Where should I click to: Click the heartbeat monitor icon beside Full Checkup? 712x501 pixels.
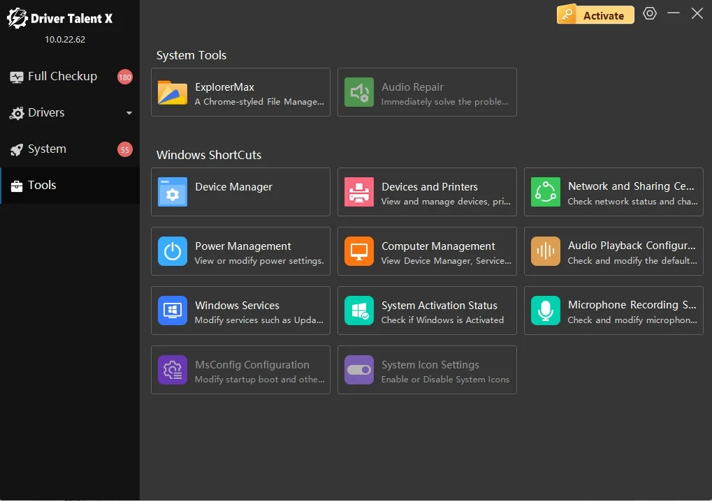pos(17,77)
